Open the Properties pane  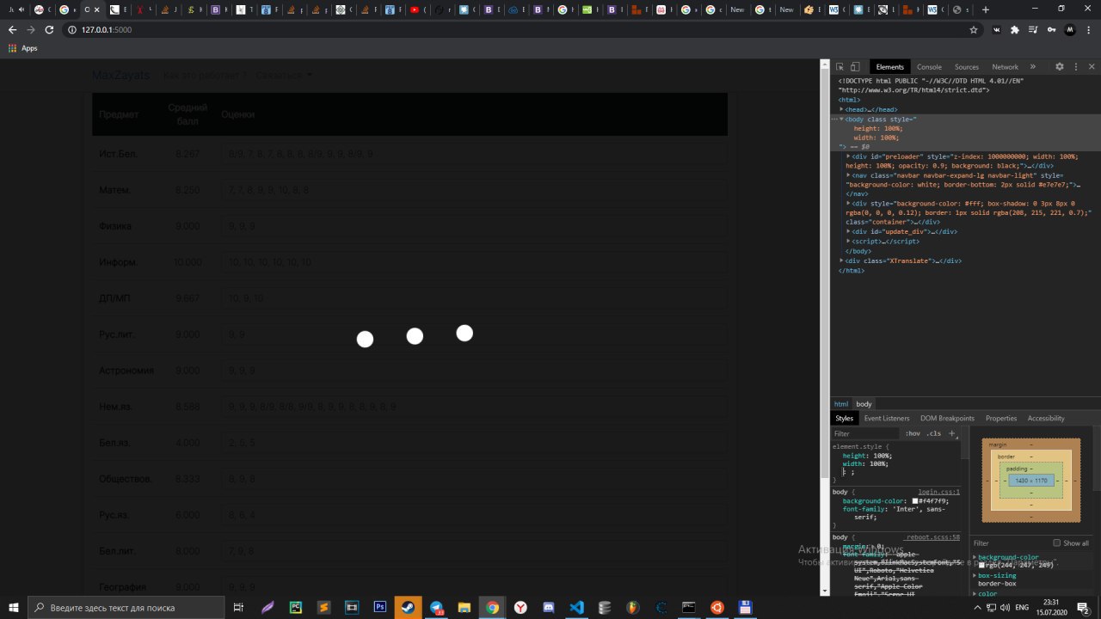1000,418
